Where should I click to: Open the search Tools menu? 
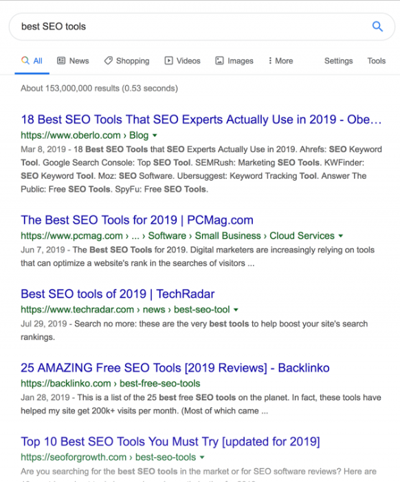click(377, 61)
